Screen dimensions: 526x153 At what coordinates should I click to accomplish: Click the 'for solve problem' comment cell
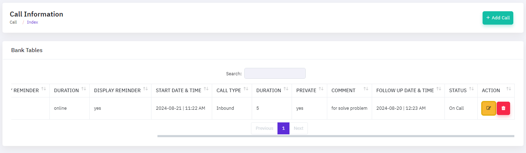349,108
